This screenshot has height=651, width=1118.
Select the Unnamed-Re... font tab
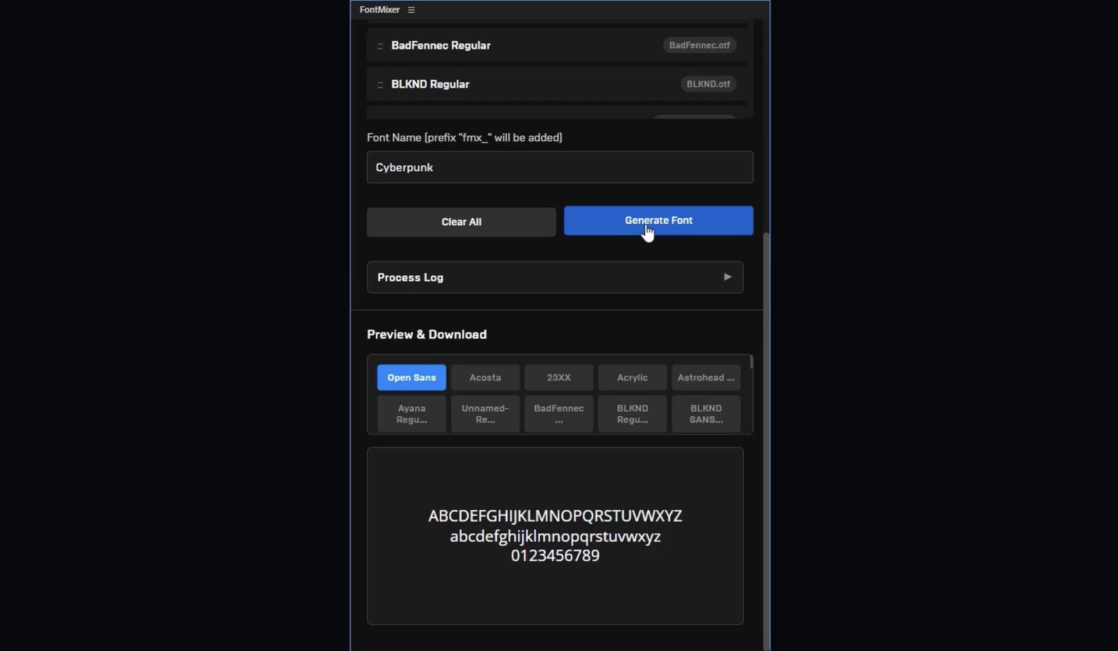pyautogui.click(x=485, y=414)
